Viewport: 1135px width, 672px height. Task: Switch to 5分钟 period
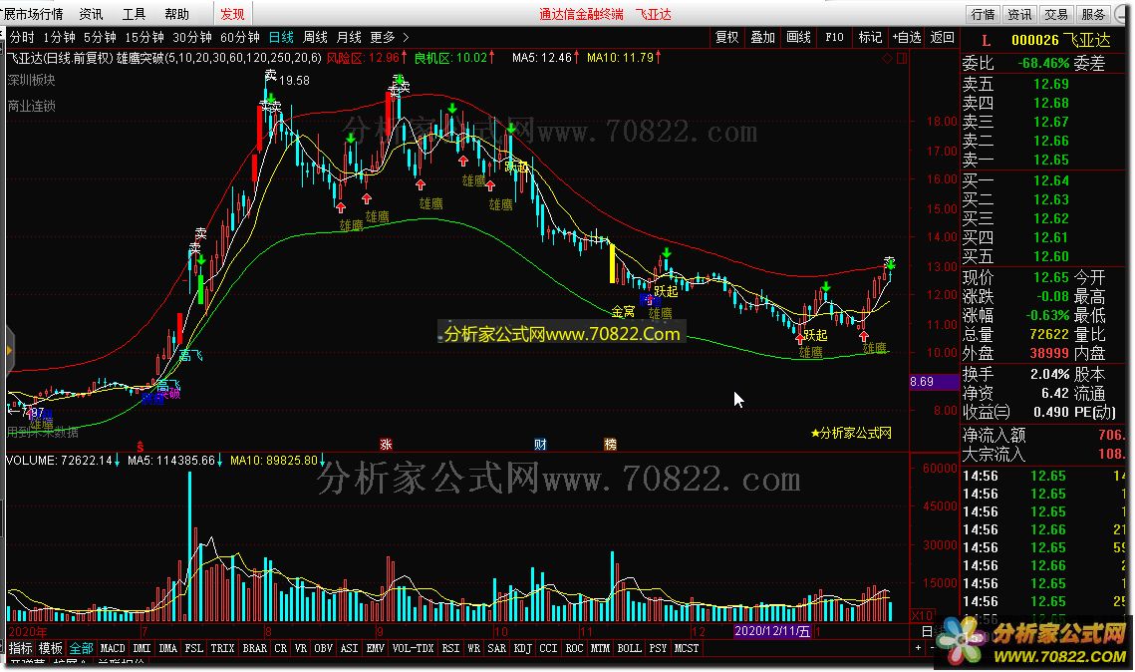point(100,37)
